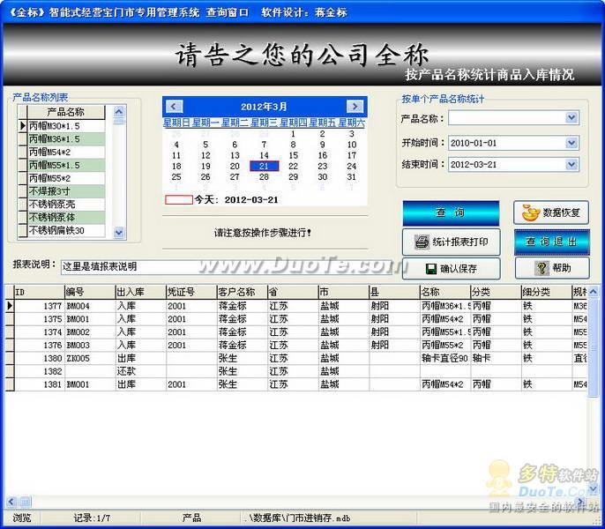
Task: Click the 数据恢复 data restore button
Action: tap(551, 212)
